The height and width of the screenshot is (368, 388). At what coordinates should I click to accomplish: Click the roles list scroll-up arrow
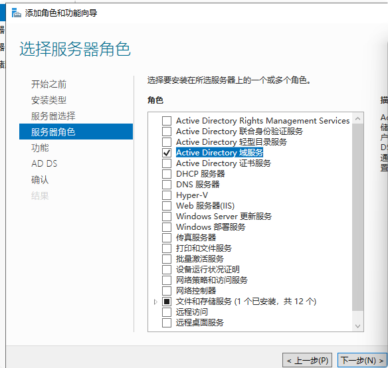pyautogui.click(x=357, y=119)
